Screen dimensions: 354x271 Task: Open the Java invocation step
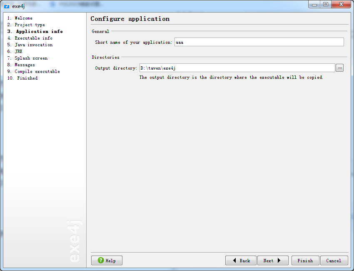point(33,45)
